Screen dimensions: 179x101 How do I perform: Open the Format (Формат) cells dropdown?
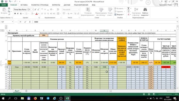(119, 15)
